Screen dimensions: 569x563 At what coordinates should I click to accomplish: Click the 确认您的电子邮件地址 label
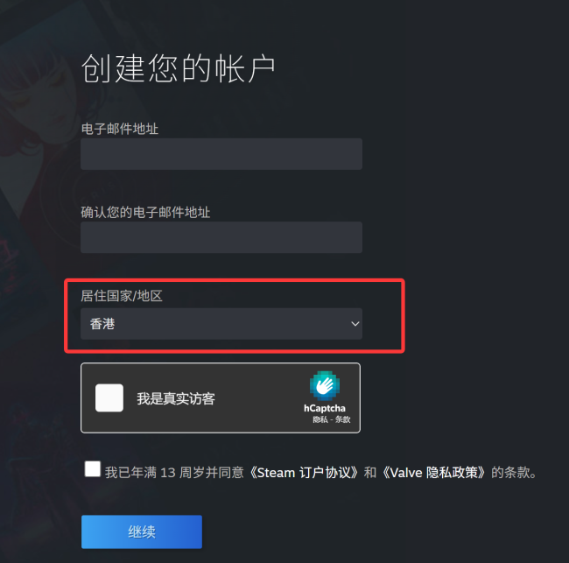point(145,213)
